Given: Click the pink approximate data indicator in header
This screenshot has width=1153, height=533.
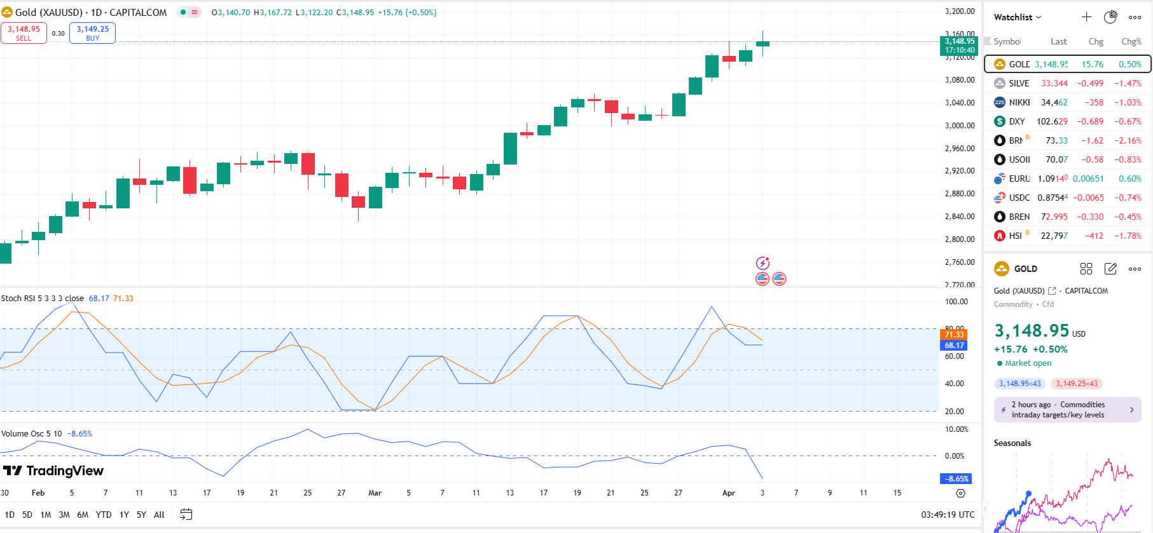Looking at the screenshot, I should (x=195, y=12).
